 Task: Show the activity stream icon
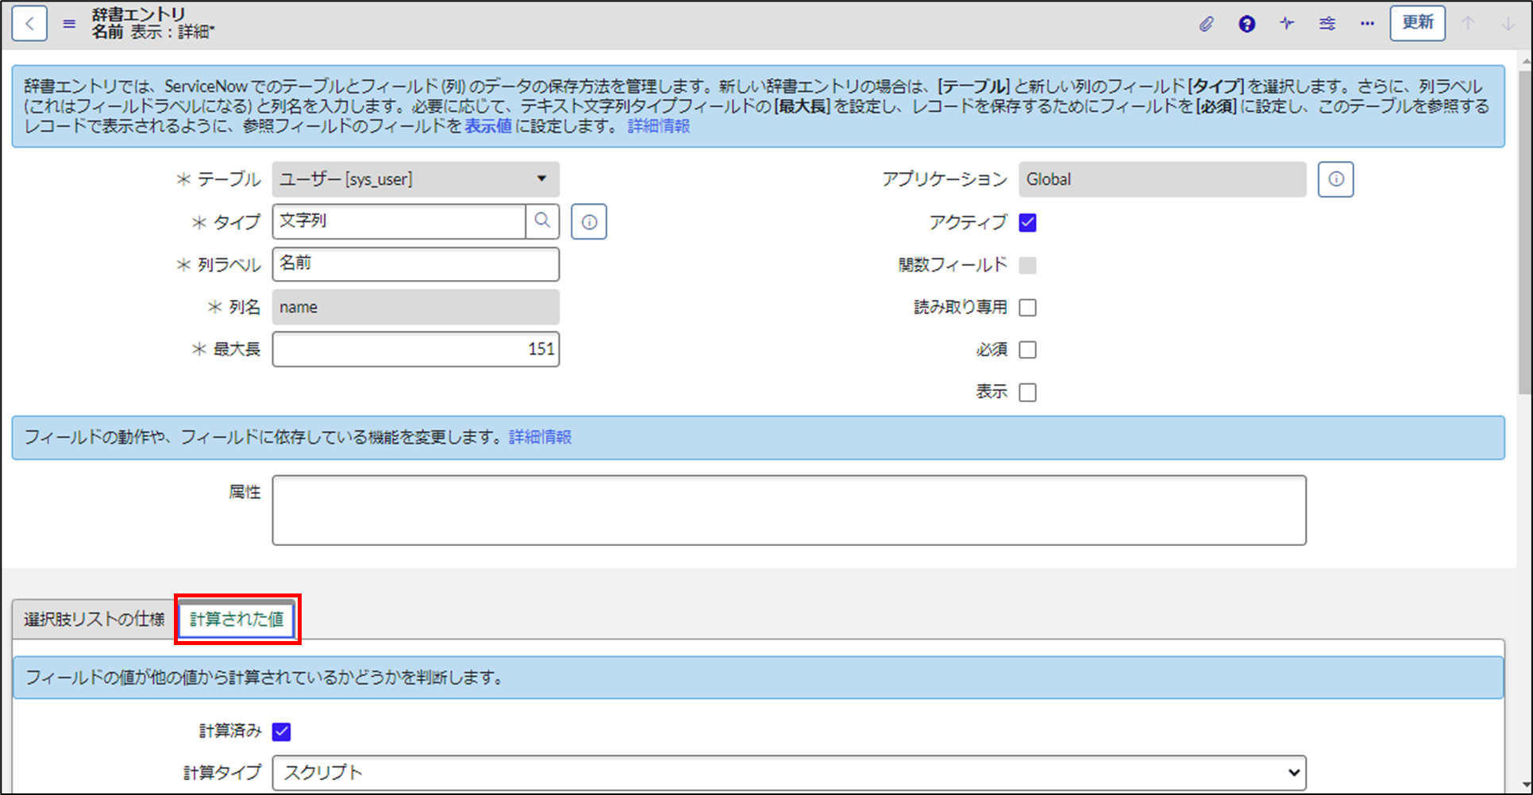1286,24
